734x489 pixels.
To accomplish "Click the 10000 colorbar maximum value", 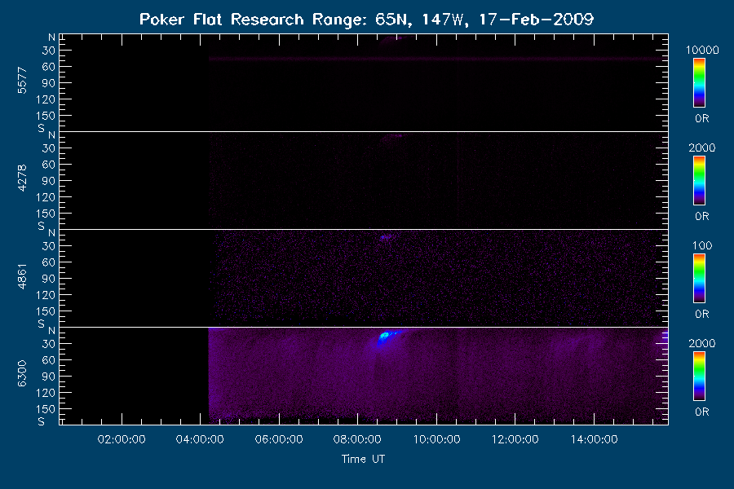I will [702, 50].
